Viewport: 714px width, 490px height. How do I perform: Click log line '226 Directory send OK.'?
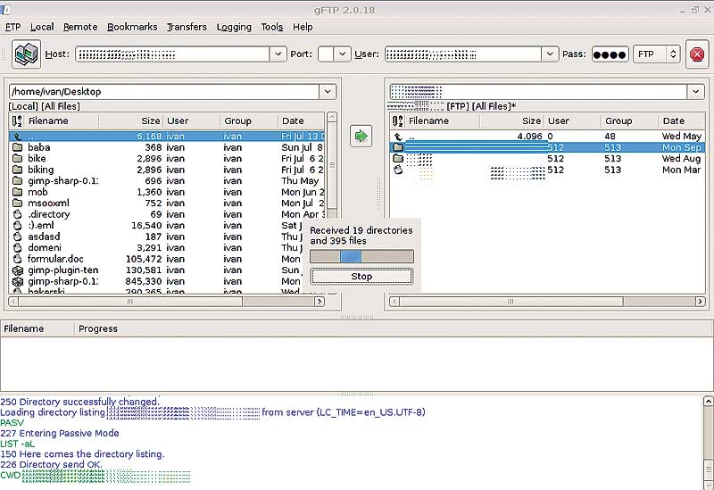point(52,464)
